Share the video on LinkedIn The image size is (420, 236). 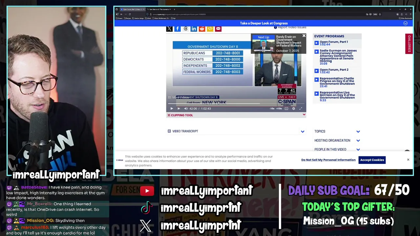(194, 29)
